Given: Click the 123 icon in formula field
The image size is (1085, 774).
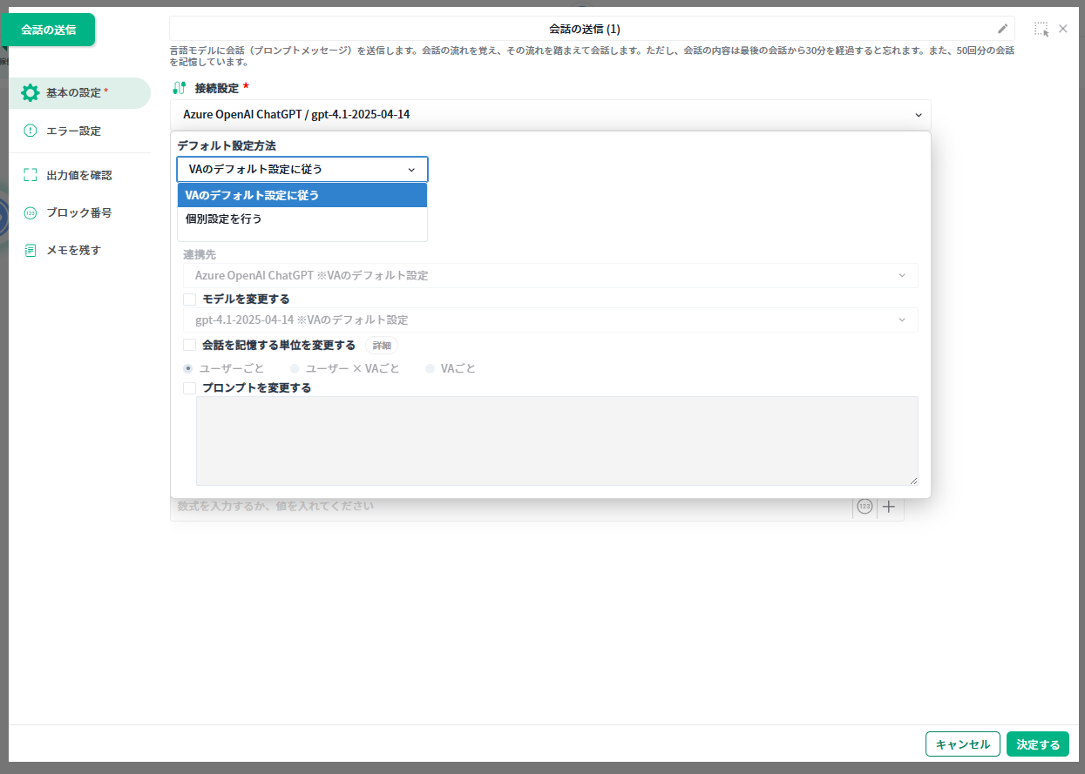Looking at the screenshot, I should click(x=865, y=507).
